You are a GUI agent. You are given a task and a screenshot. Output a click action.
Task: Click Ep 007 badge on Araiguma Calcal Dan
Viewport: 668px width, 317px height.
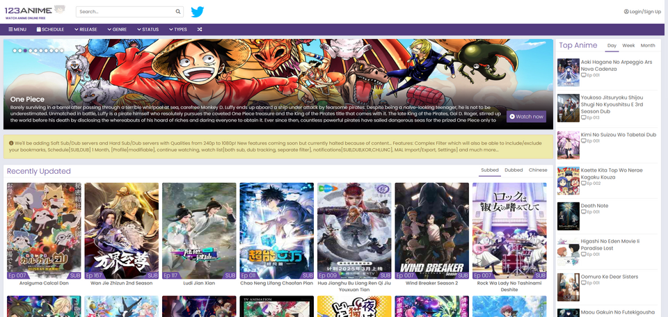pos(17,276)
